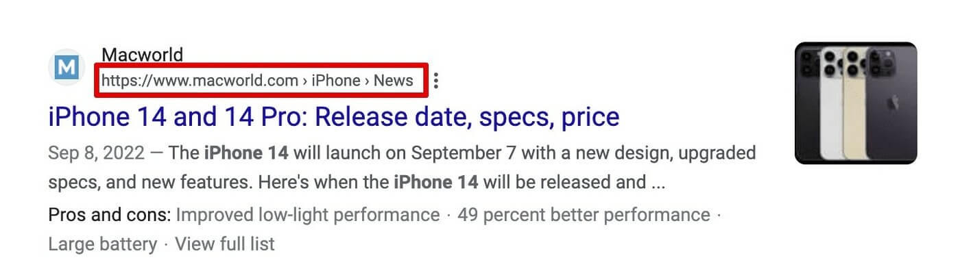Image resolution: width=960 pixels, height=273 pixels.
Task: Select Improved low-light performance text
Action: (308, 215)
